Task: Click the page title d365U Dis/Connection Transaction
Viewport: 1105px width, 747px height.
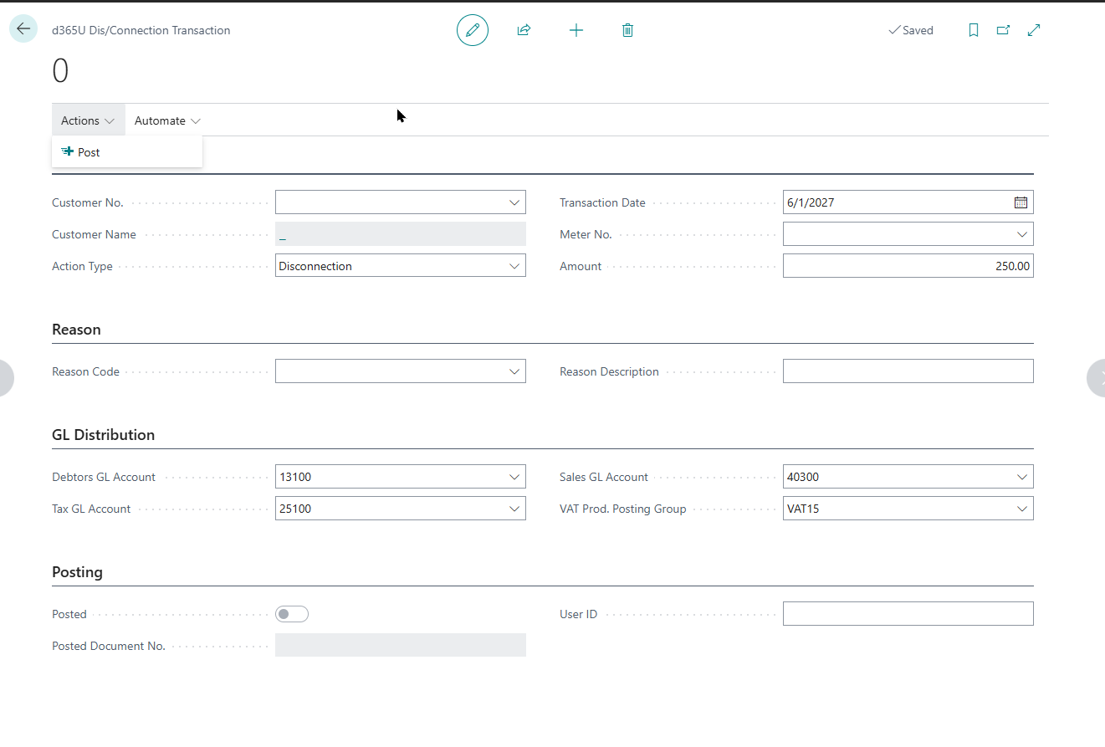Action: (x=141, y=30)
